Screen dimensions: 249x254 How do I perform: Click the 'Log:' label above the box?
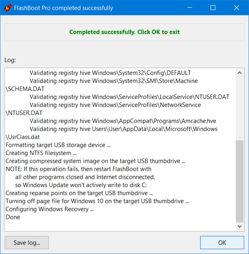[x=10, y=60]
